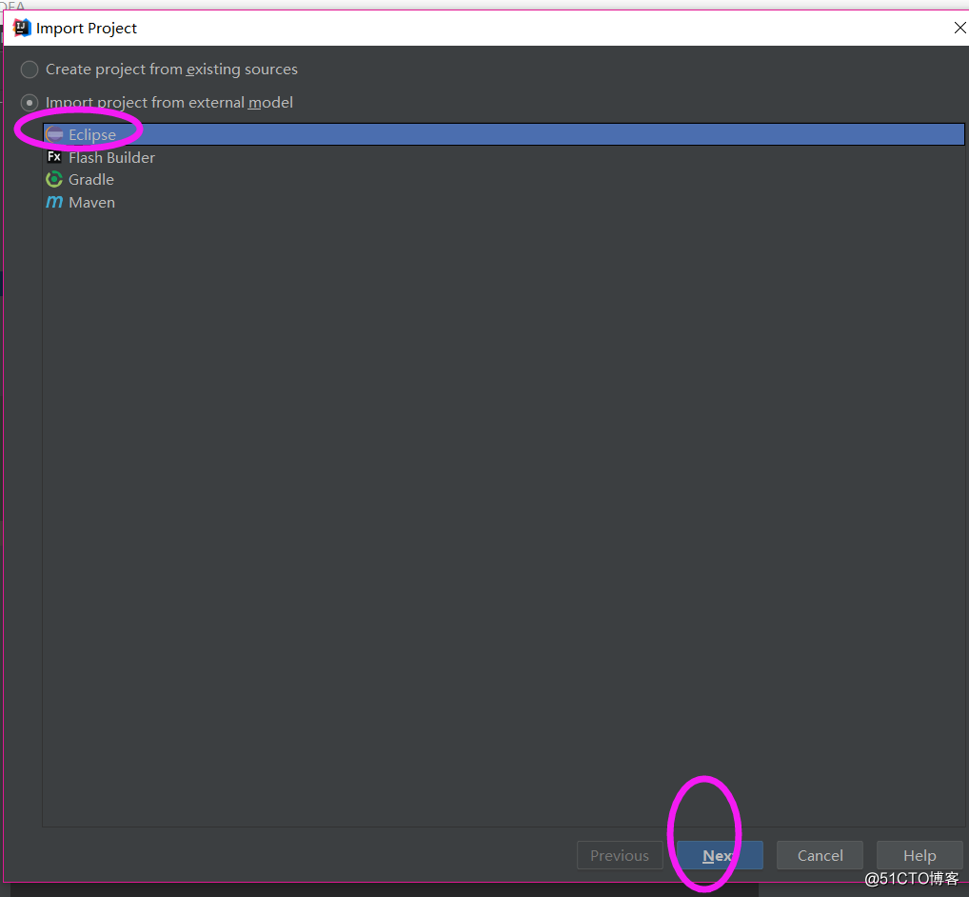Click the Flash Builder Fx icon

pyautogui.click(x=54, y=157)
